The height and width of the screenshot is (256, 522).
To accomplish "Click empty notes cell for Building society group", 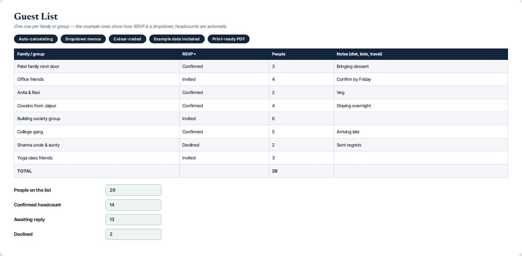I will point(421,119).
